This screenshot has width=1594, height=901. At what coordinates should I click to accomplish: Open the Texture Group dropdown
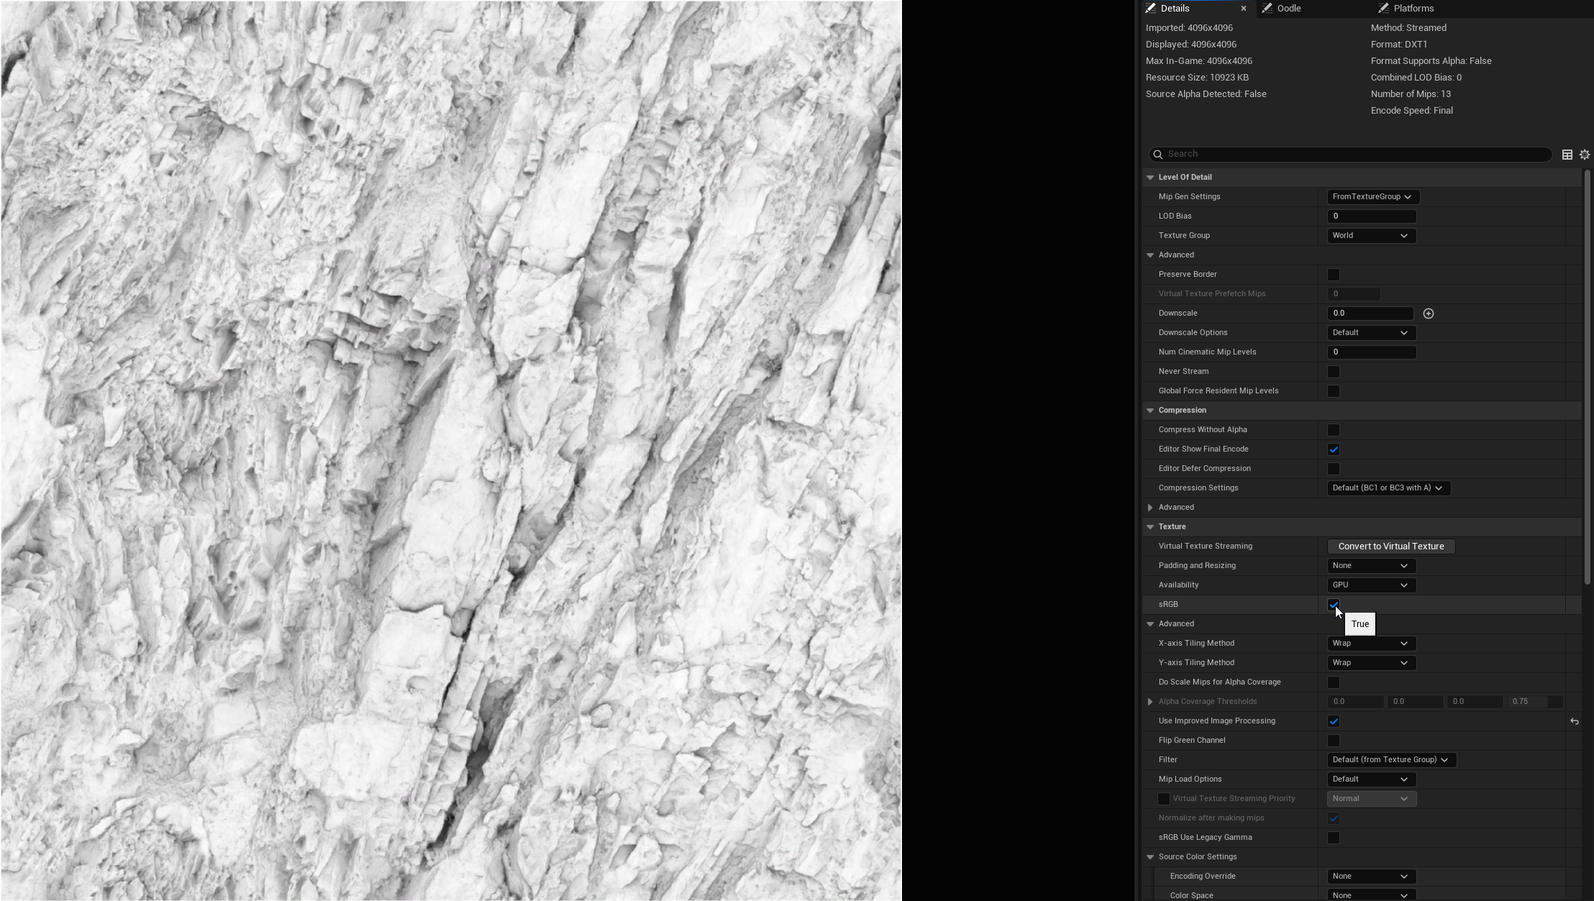[x=1370, y=236]
